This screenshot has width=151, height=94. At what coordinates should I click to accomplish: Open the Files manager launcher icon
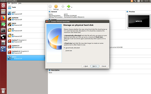[x=3, y=12]
